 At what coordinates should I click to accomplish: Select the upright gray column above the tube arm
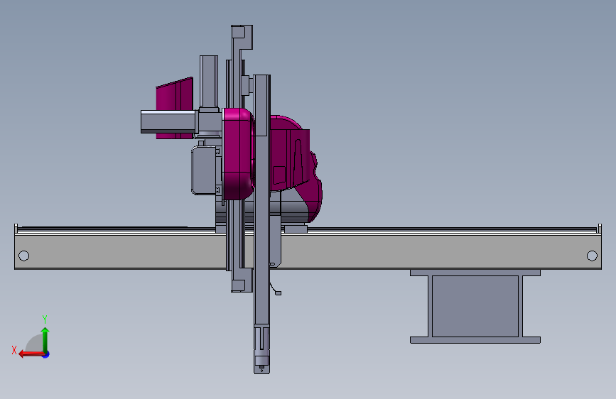209,82
